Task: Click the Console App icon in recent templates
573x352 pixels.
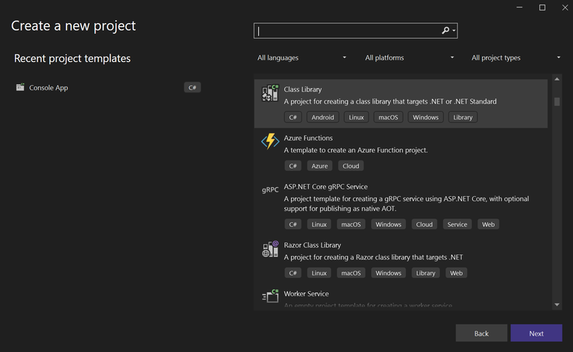Action: point(20,87)
